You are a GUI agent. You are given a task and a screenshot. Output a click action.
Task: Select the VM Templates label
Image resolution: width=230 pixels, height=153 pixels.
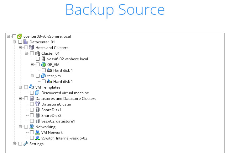coord(48,87)
